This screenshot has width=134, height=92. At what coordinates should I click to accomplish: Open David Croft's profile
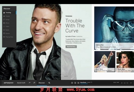point(21,83)
